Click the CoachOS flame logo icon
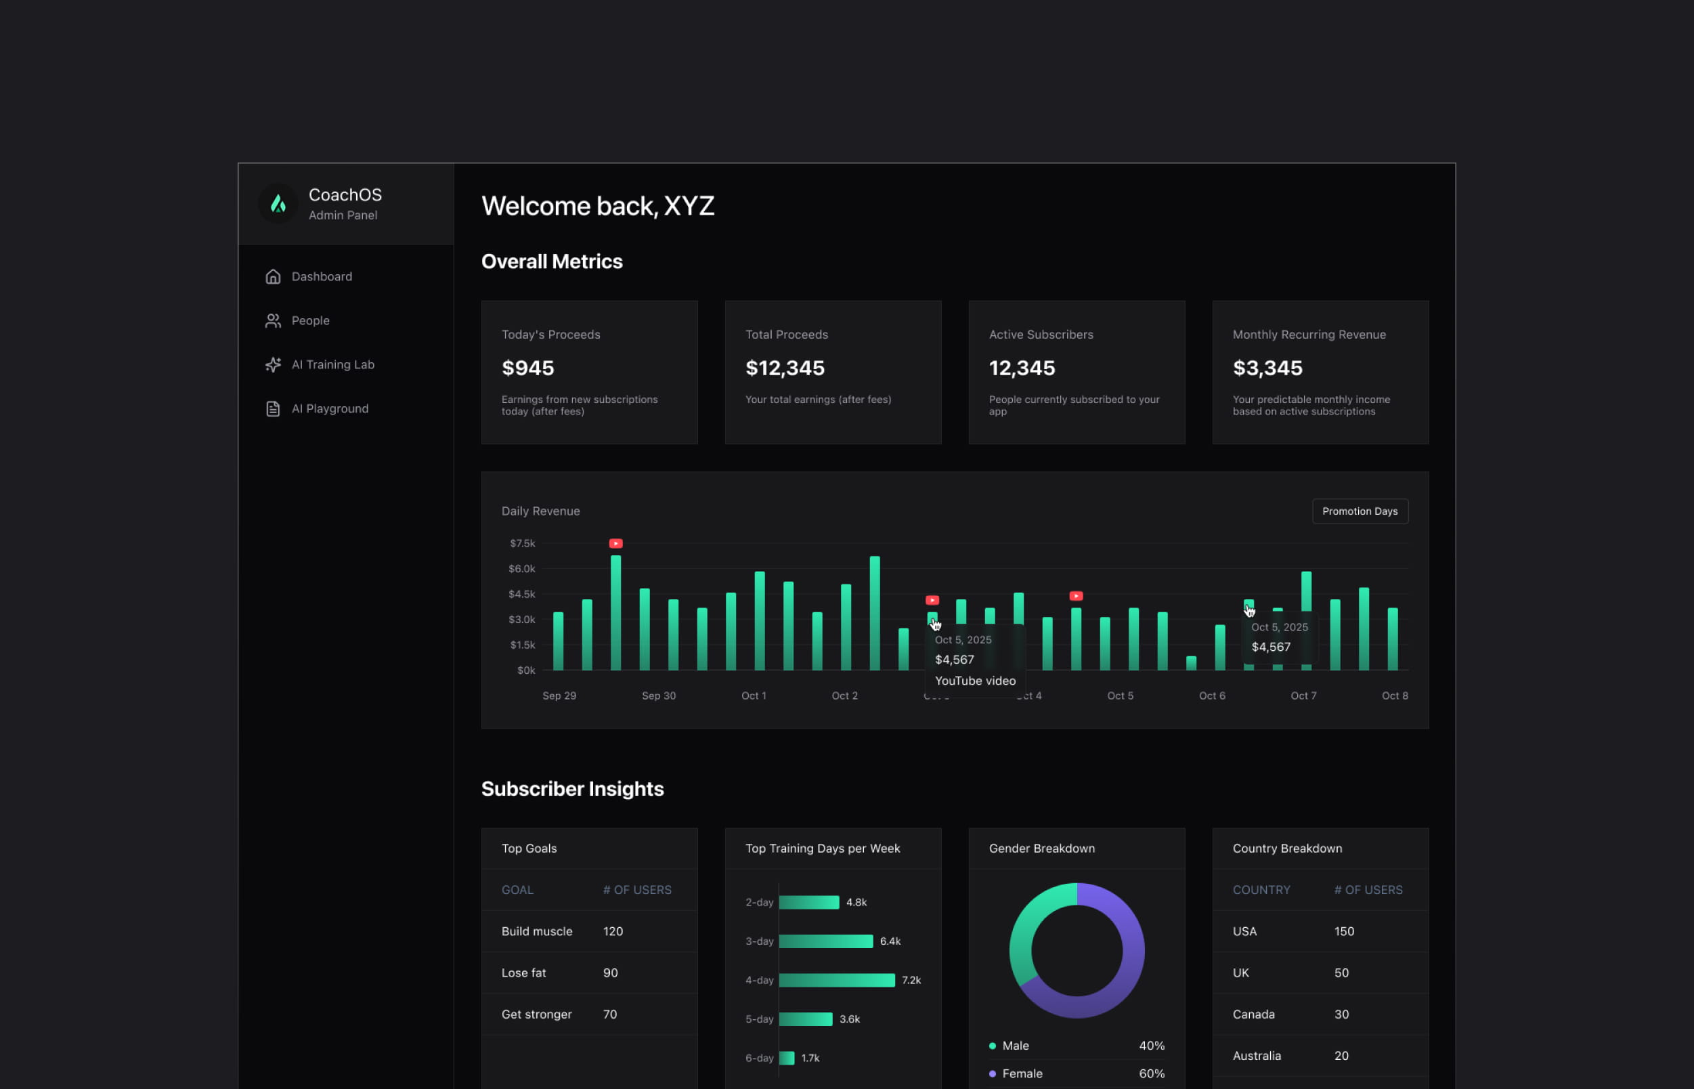Screen dimensions: 1694x1089 coord(278,205)
